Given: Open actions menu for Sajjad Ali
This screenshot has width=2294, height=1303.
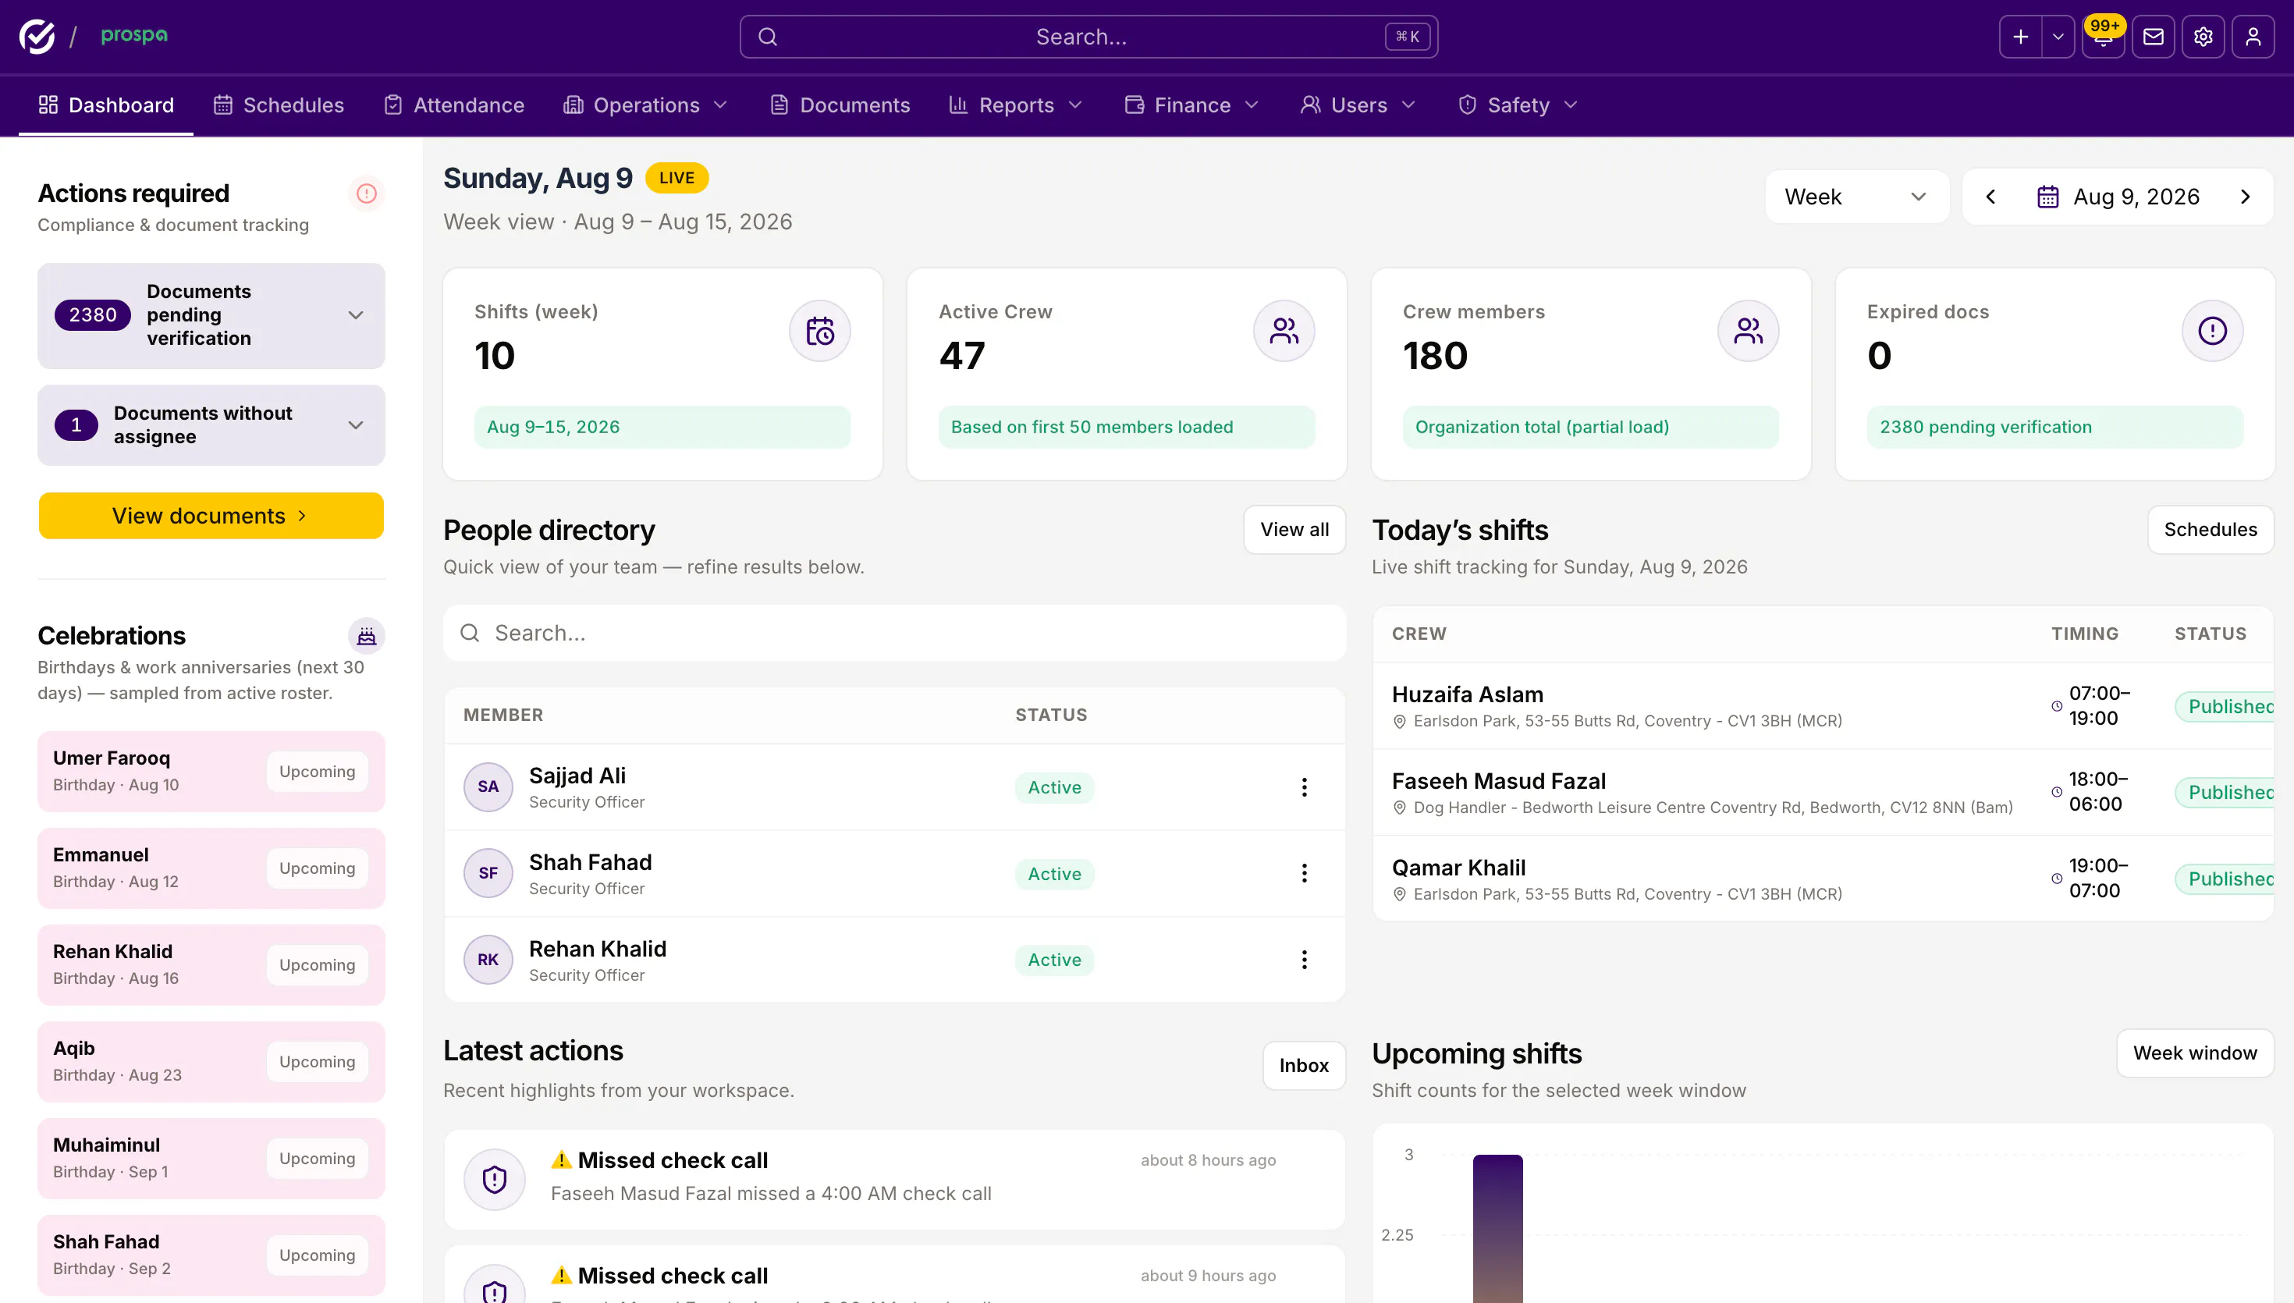Looking at the screenshot, I should click(1305, 787).
